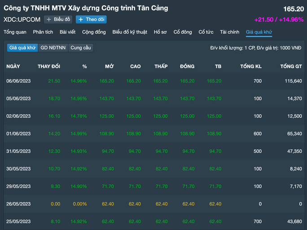Click the 14.99% percent cell
307x230 pixels.
coord(79,134)
